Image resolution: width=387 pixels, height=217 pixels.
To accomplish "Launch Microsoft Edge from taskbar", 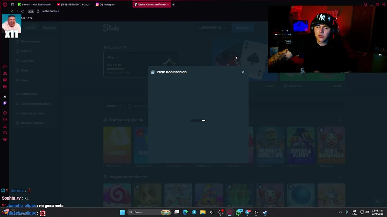I will (185, 212).
